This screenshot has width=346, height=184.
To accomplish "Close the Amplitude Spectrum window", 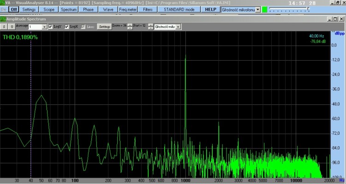I will pos(341,19).
